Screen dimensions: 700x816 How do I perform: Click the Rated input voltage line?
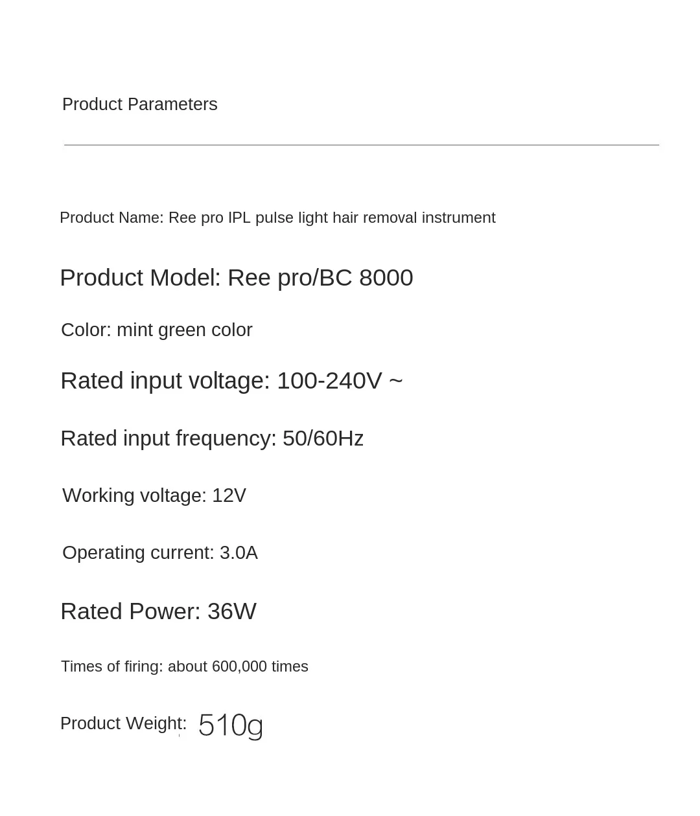click(x=231, y=381)
